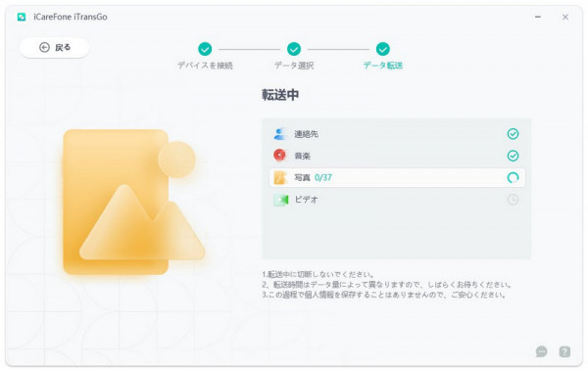Image resolution: width=588 pixels, height=371 pixels.
Task: Select the デバイスを接続 step checkmark
Action: (x=205, y=49)
